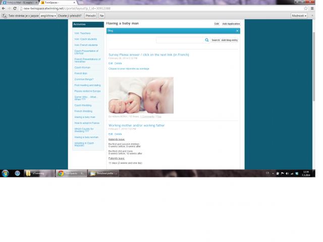Open the French Wedding activity
The width and height of the screenshot is (323, 242).
(x=83, y=111)
